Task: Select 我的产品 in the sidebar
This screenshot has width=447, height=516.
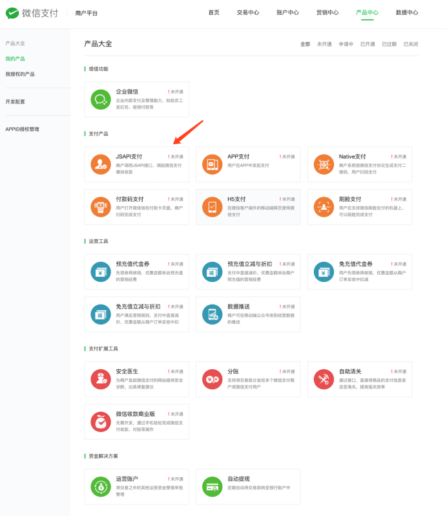Action: 15,59
